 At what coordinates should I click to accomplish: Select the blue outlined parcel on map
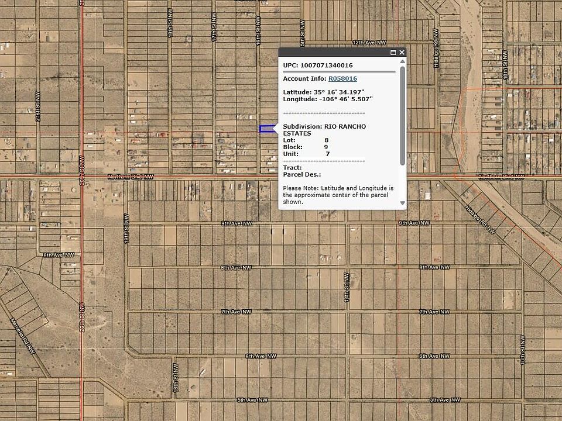266,129
